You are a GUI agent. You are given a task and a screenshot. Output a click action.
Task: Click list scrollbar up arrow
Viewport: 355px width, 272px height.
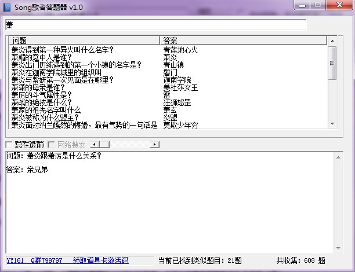pos(332,41)
